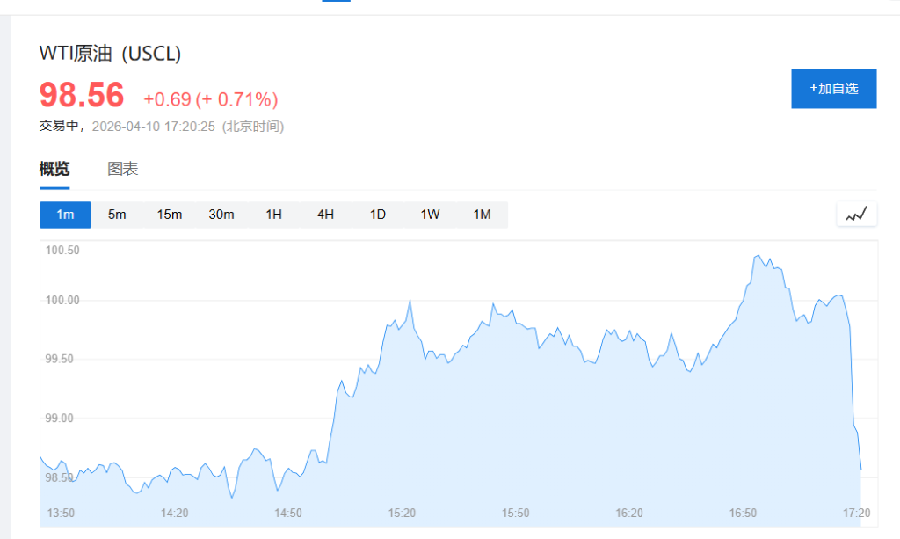Click the +0.69 (+ 0.71%) change value

pos(211,98)
